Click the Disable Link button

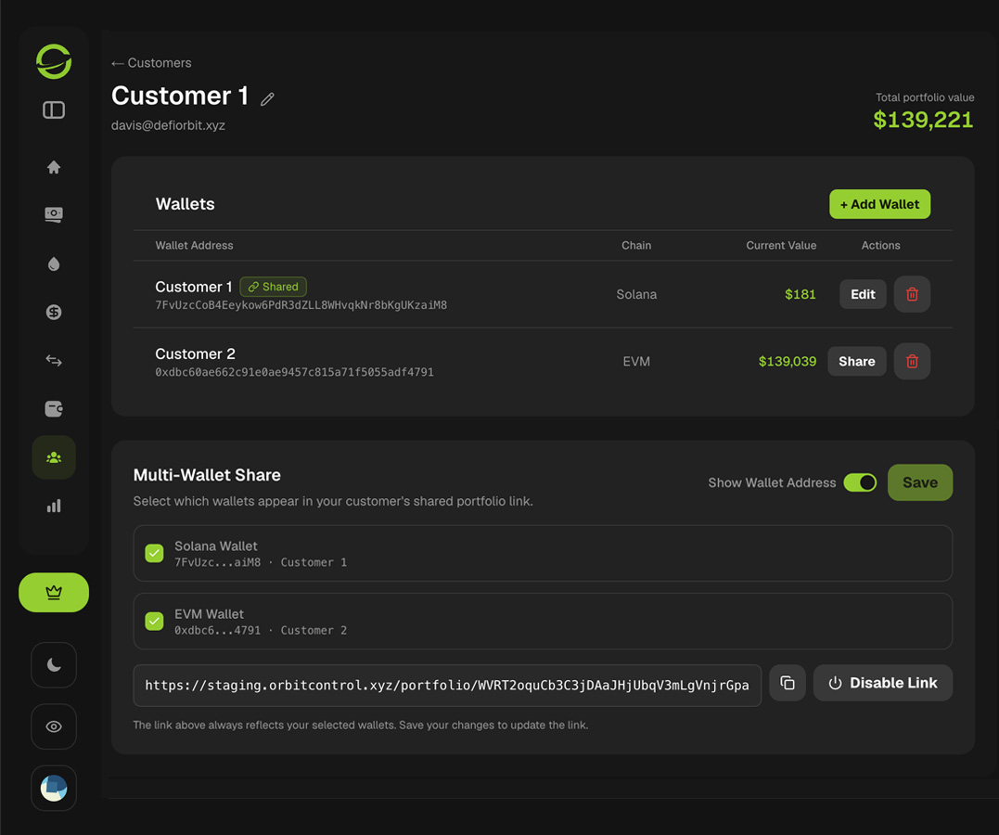click(883, 683)
